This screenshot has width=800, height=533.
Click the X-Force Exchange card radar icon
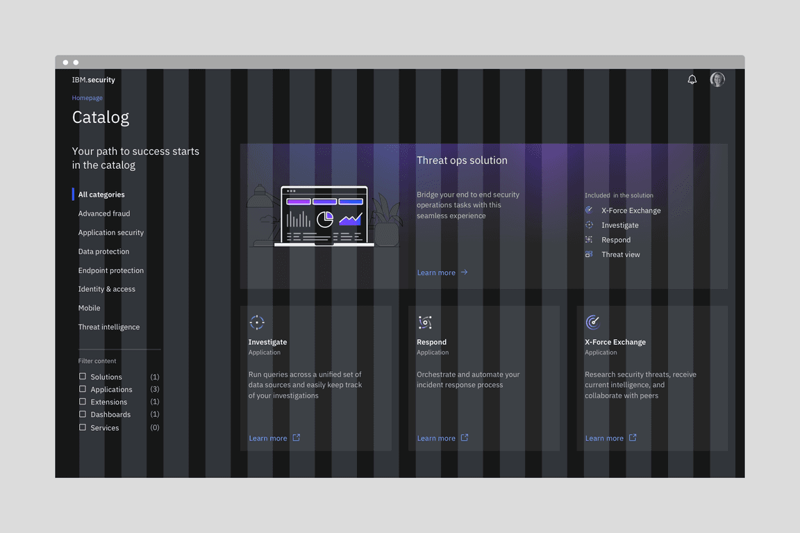tap(592, 322)
